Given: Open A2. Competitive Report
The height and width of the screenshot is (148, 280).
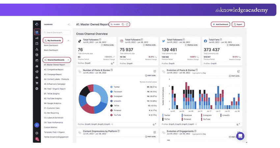Looking at the screenshot, I should 54,69.
